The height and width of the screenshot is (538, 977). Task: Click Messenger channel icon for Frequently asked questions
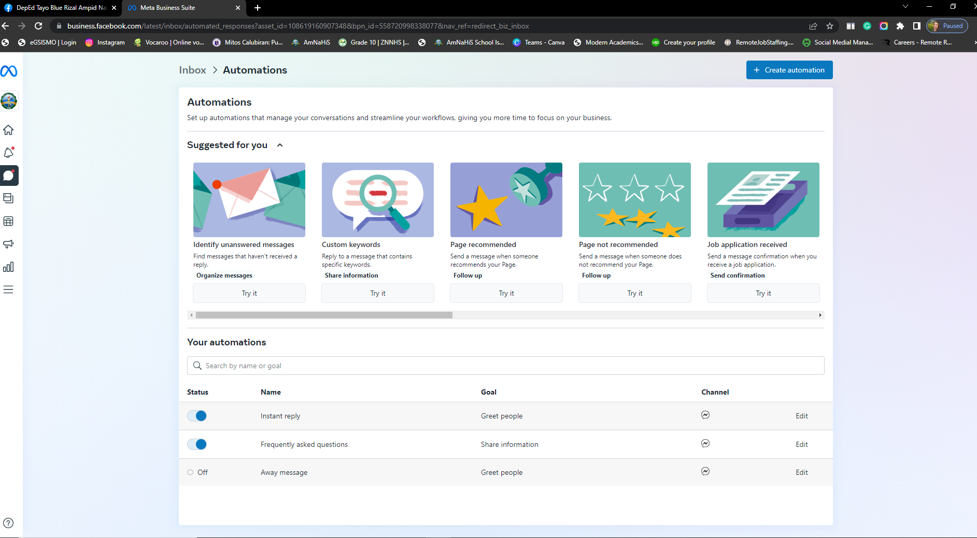coord(705,443)
